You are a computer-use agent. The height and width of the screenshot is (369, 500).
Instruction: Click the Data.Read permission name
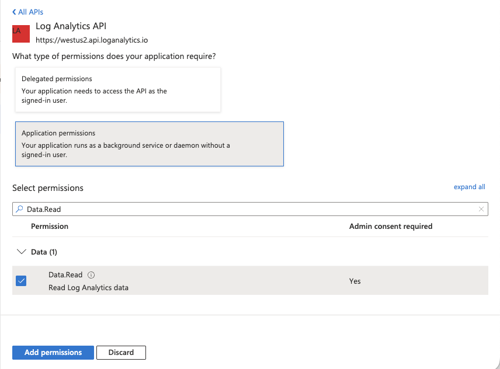65,275
